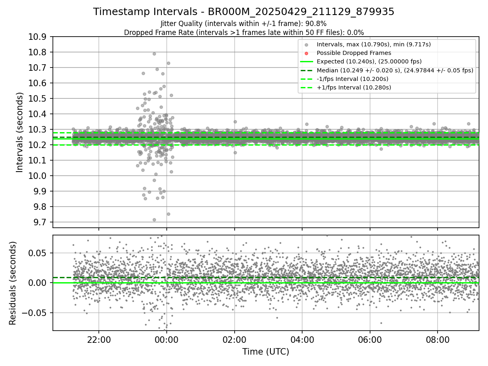Click legend entry 'Expected (10.240s), (25.00000 fps)'

(369, 61)
